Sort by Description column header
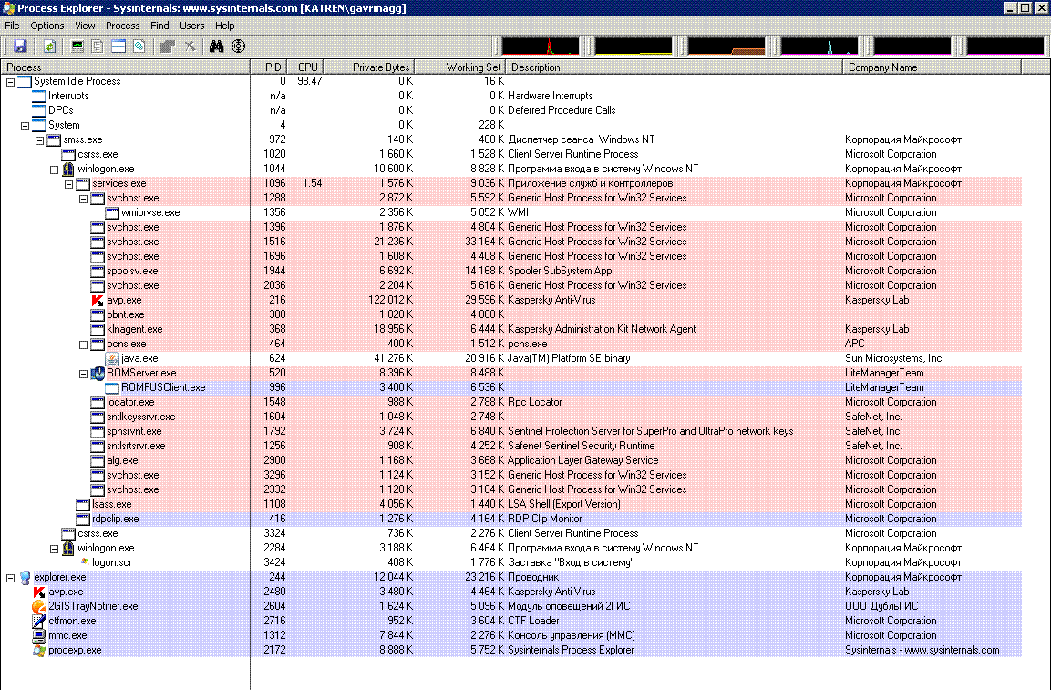 point(673,67)
